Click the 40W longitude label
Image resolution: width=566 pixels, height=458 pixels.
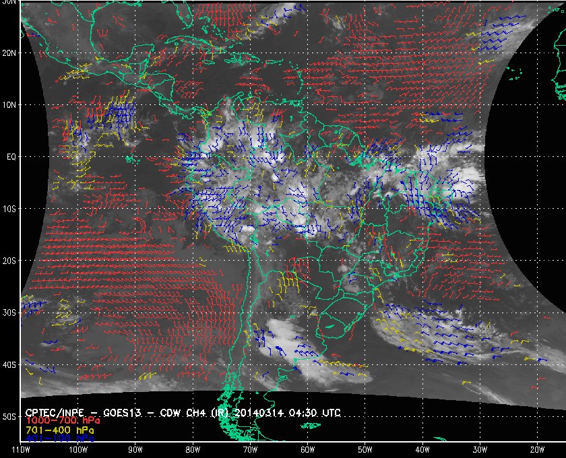422,450
